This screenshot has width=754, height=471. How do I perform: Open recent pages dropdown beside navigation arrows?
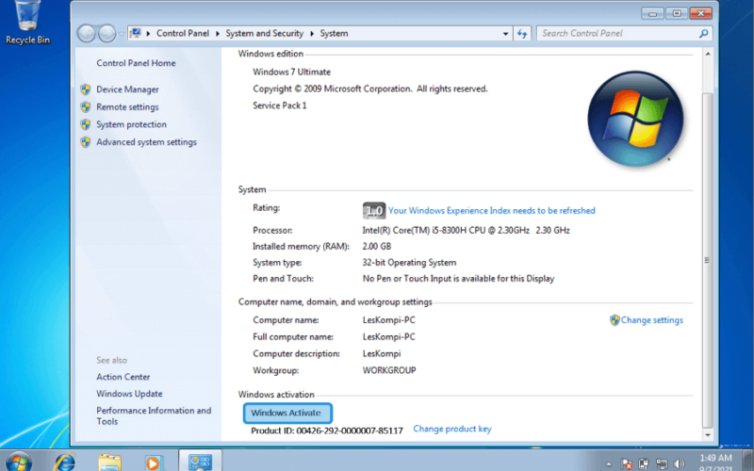[x=122, y=34]
